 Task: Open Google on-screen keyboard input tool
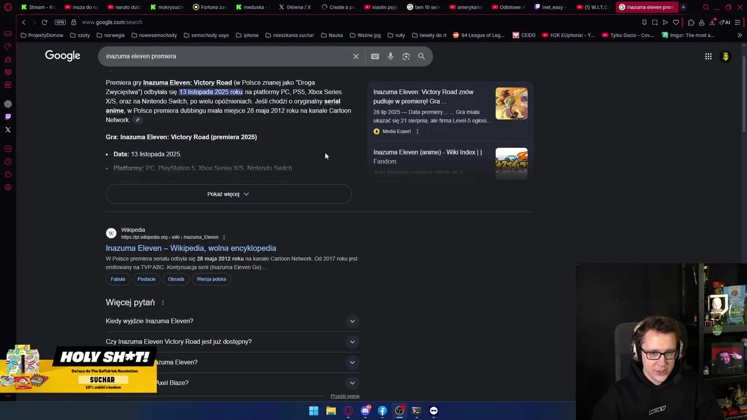point(375,56)
